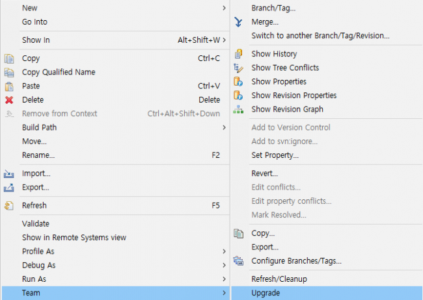Click the Show History icon
423x300 pixels.
tap(238, 54)
